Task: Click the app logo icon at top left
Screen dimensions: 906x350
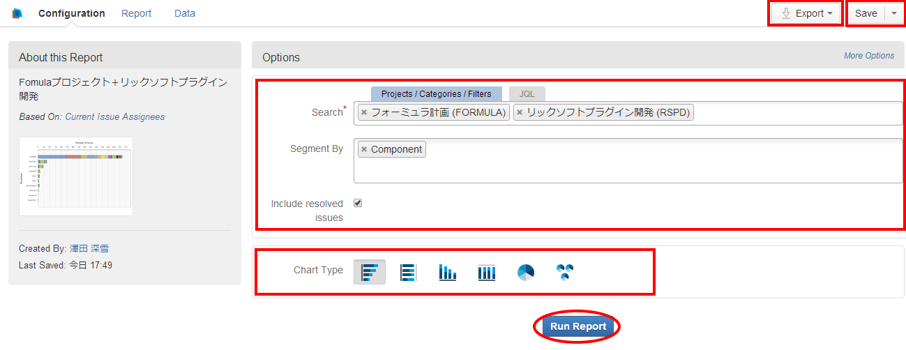Action: click(17, 13)
